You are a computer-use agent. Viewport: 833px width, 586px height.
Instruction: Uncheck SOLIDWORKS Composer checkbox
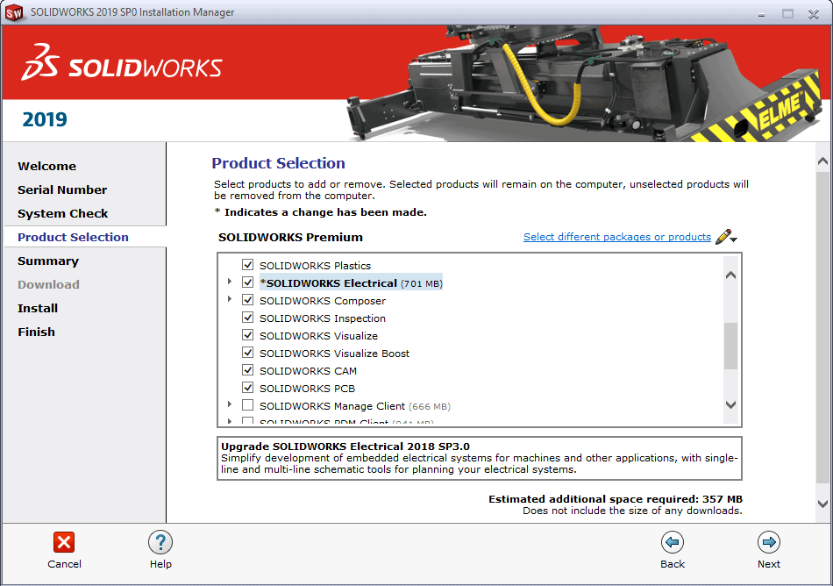tap(247, 300)
